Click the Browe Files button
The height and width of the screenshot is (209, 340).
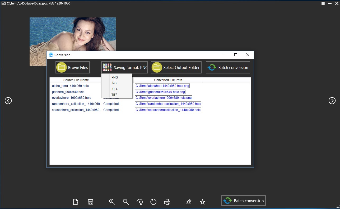point(73,67)
